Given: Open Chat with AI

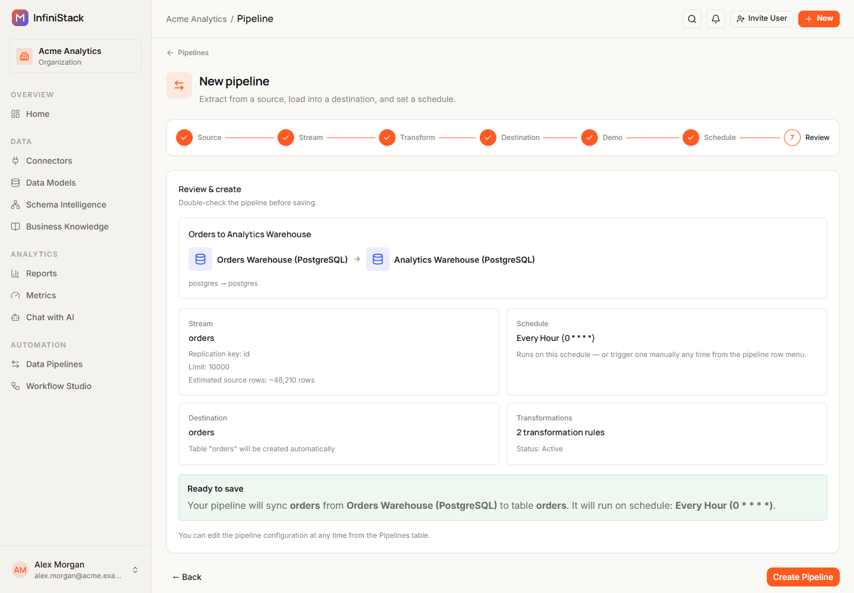Looking at the screenshot, I should tap(75, 317).
